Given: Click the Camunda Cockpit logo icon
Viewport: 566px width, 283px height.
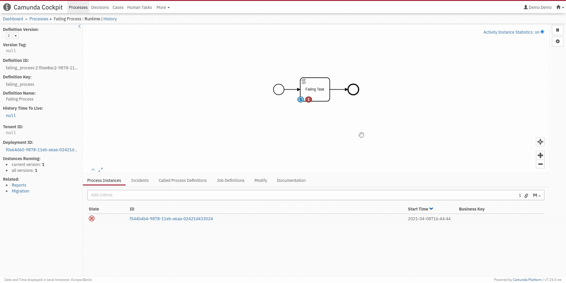Looking at the screenshot, I should click(x=7, y=7).
